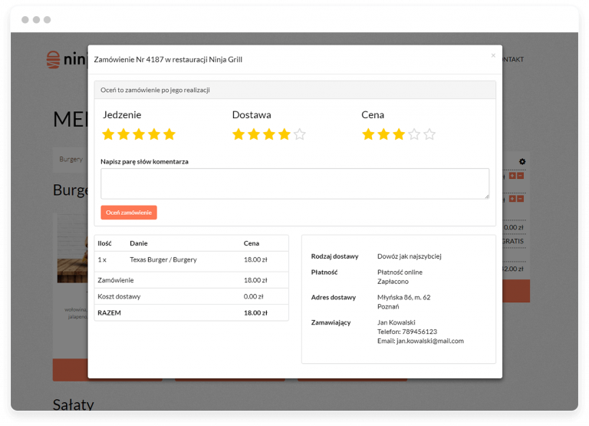Give Cena the fifth empty star

pos(429,134)
